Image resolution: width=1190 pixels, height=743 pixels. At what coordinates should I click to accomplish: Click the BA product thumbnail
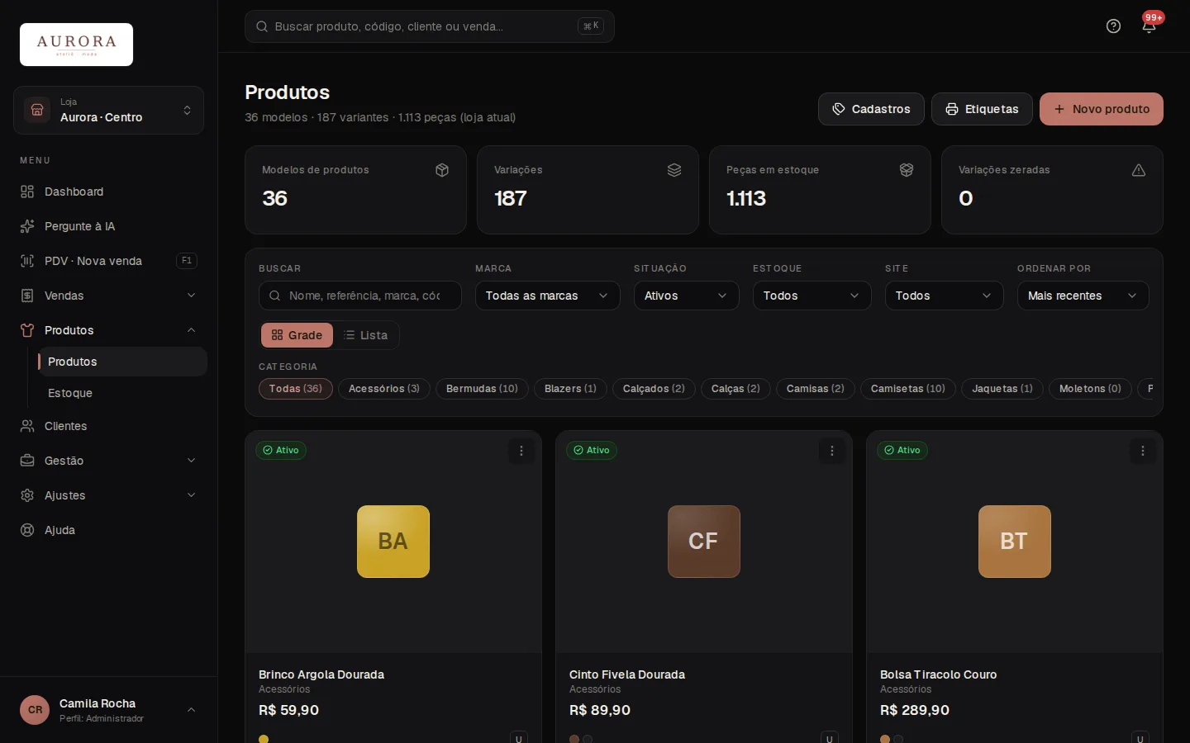coord(393,542)
